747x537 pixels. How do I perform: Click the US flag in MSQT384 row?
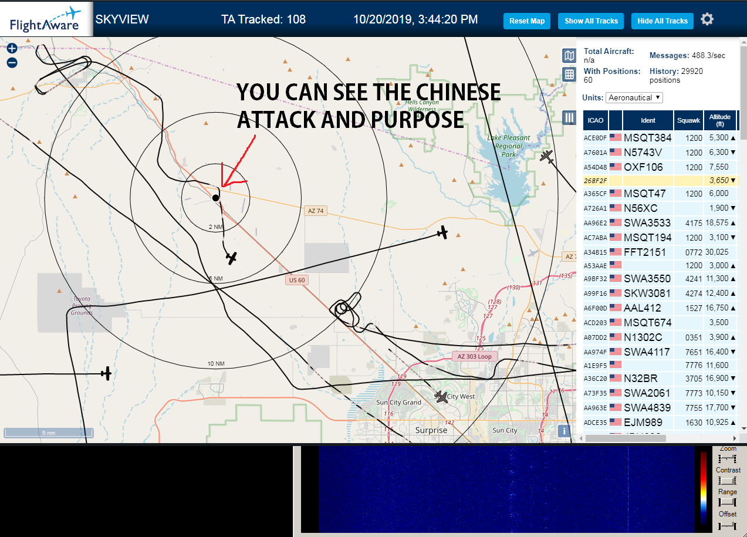(616, 137)
